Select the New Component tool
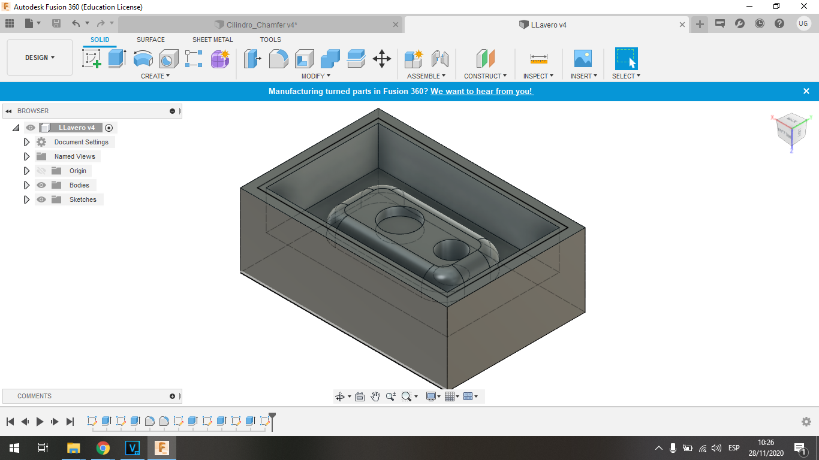Viewport: 819px width, 460px height. [x=414, y=59]
